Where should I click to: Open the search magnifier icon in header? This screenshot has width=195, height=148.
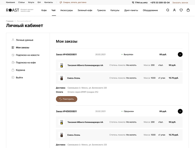pos(168,10)
